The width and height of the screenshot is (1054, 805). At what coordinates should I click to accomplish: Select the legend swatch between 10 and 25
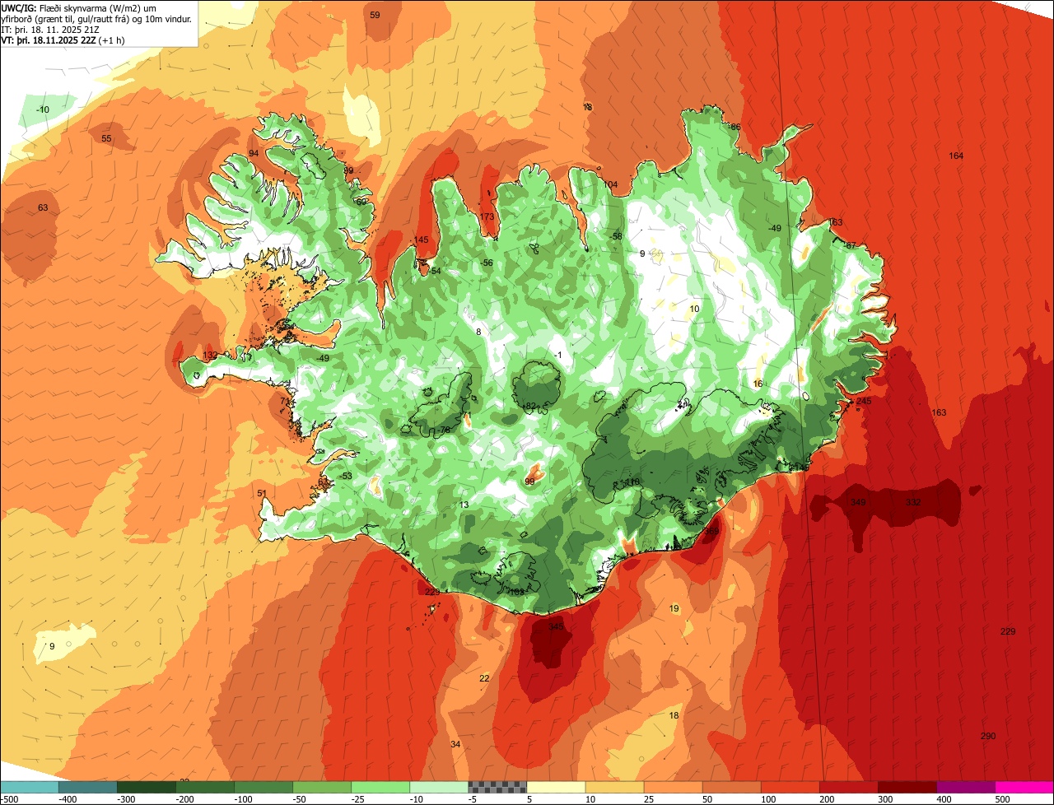pos(613,787)
